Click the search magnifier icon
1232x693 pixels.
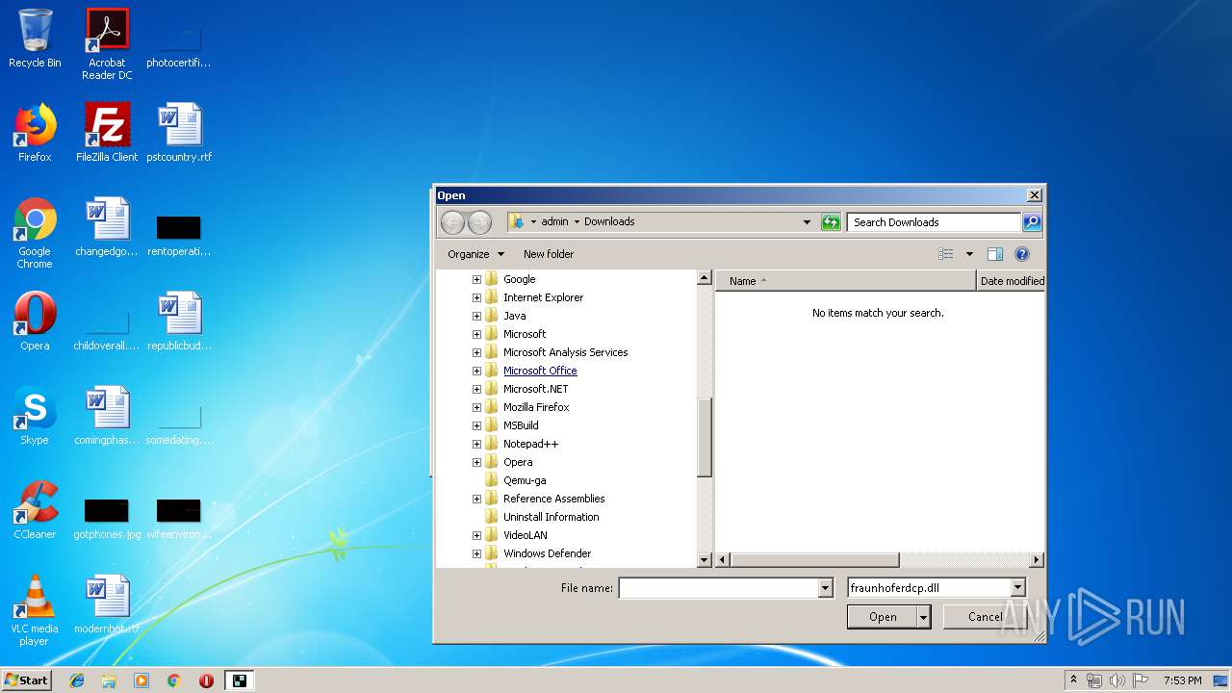[x=1031, y=222]
